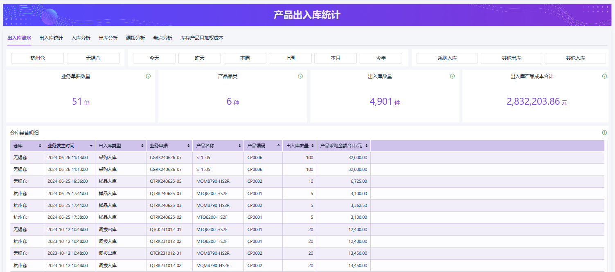
Task: Open 库存产品月加权成本 tab
Action: (x=202, y=38)
